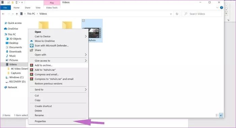
Task: Open 3D Objects in the navigation tree
Action: [x=15, y=39]
